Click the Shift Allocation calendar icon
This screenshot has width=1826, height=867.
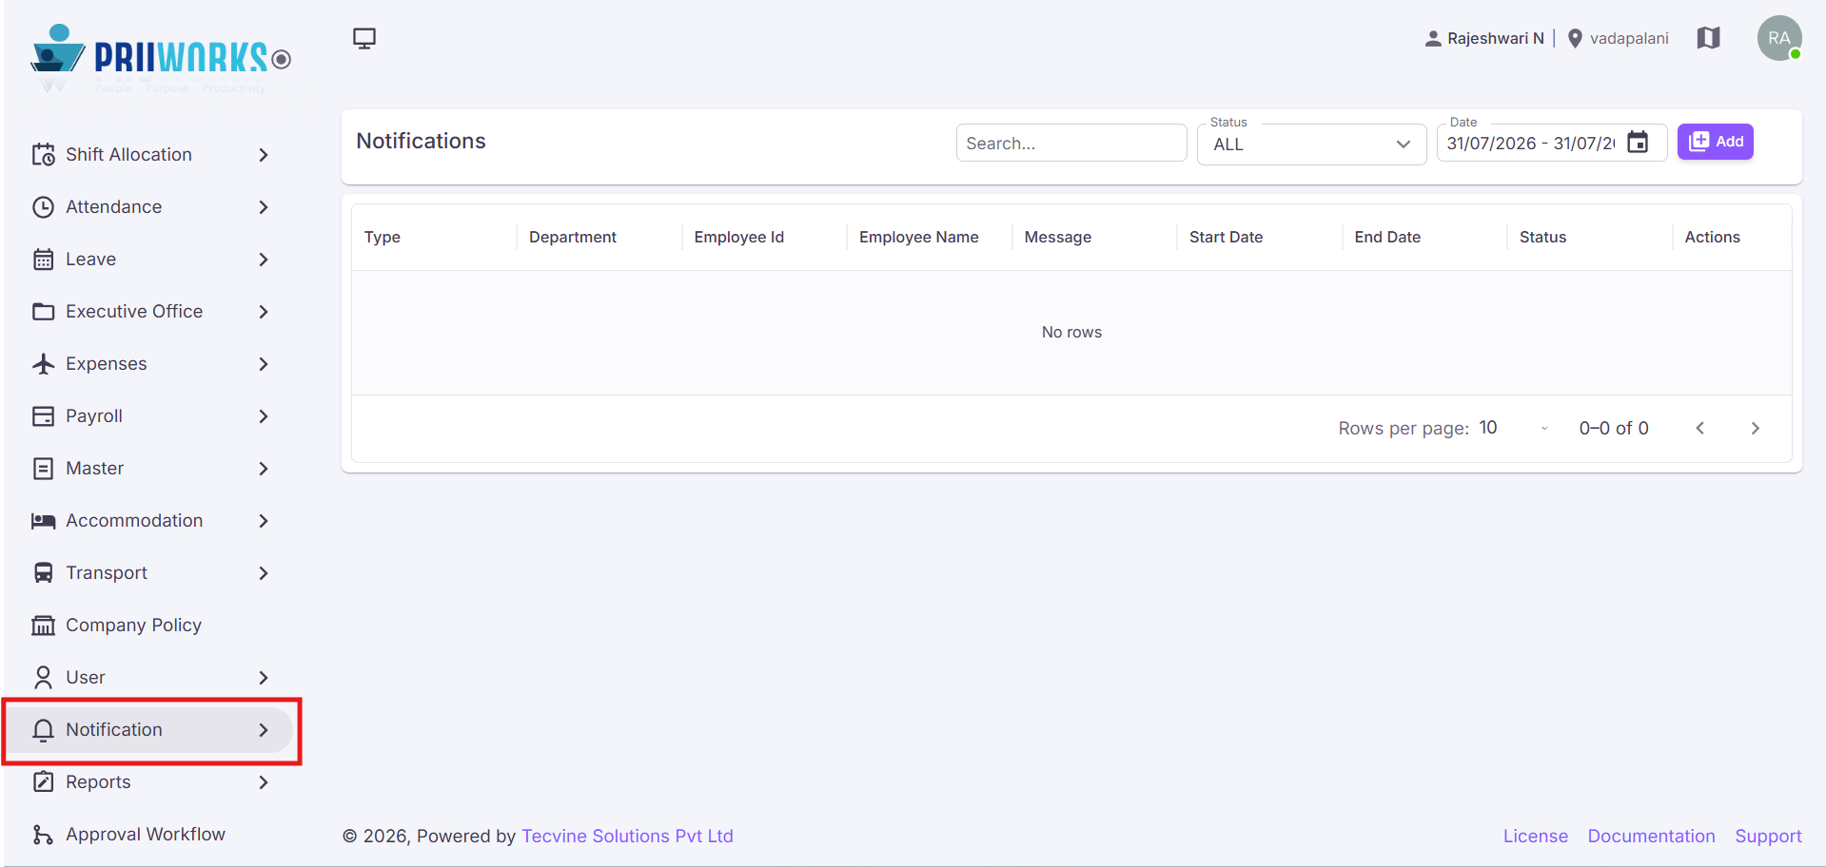pyautogui.click(x=44, y=154)
